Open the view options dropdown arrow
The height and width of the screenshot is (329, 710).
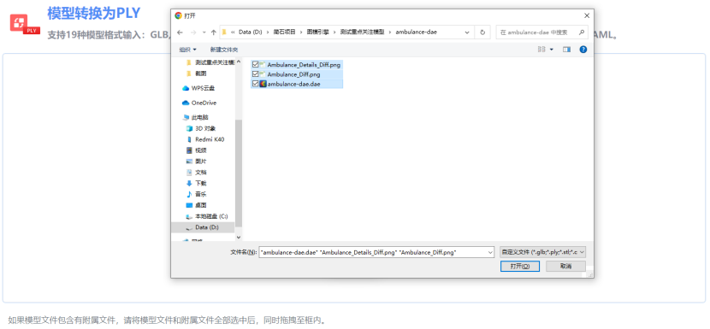point(552,50)
